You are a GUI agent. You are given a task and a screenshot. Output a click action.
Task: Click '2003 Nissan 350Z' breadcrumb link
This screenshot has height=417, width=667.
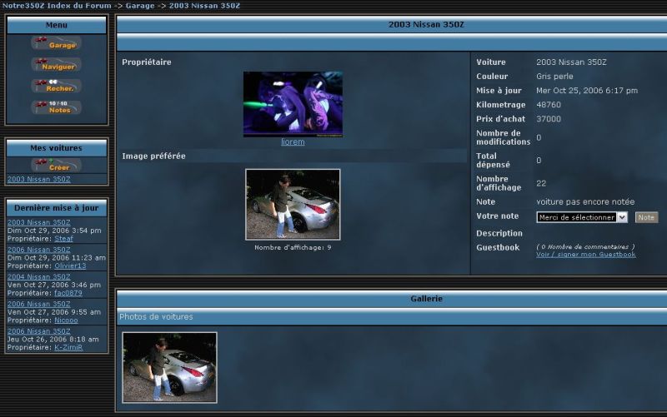204,6
